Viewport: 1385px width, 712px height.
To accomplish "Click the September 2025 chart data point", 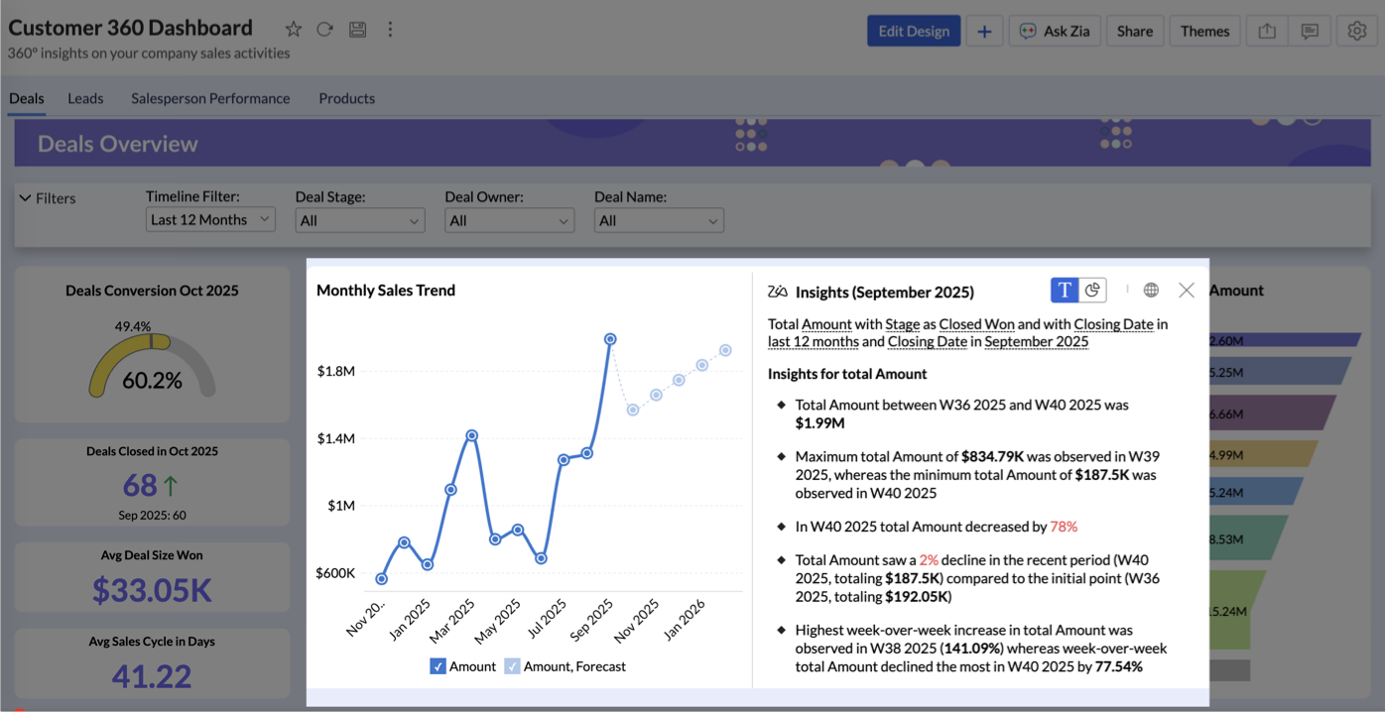I will click(x=610, y=339).
